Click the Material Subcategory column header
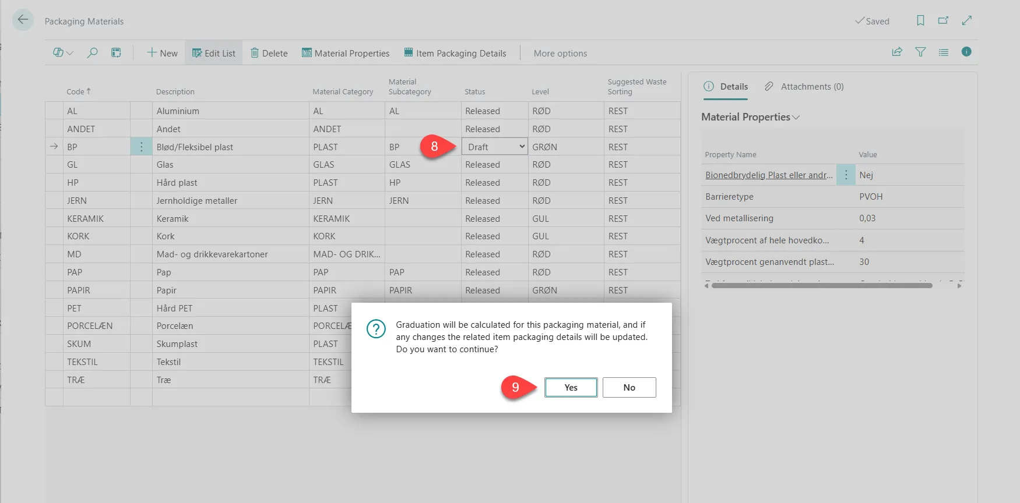This screenshot has width=1020, height=503. 410,87
